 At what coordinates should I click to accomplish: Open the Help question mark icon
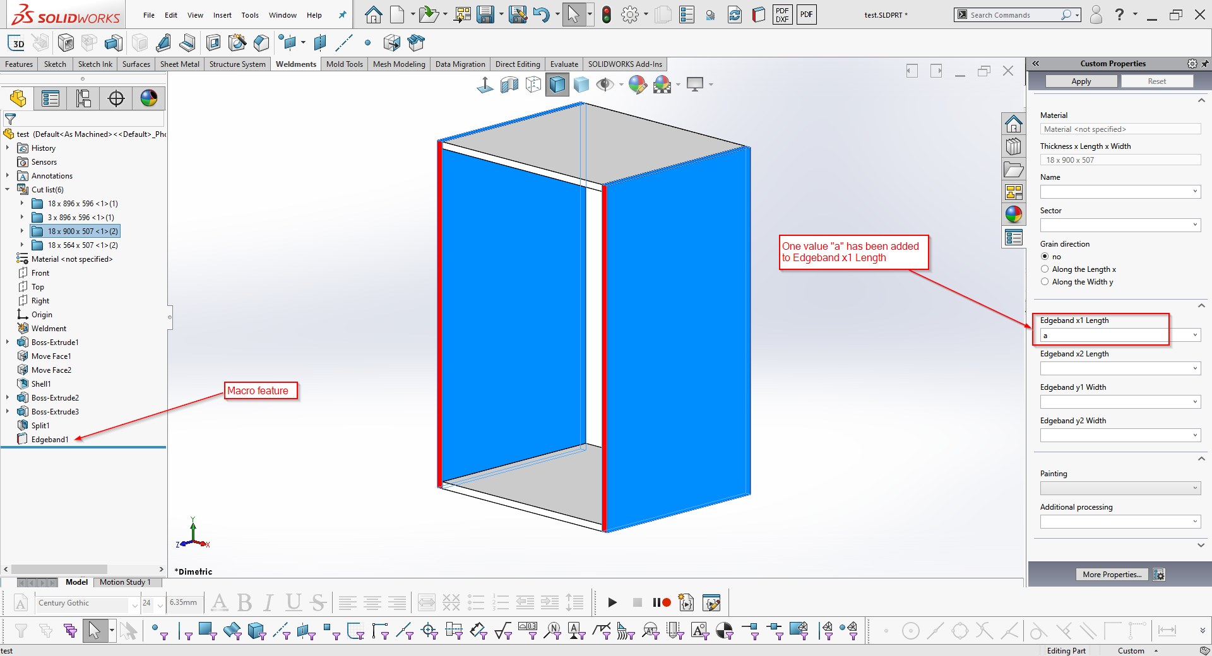click(1119, 15)
